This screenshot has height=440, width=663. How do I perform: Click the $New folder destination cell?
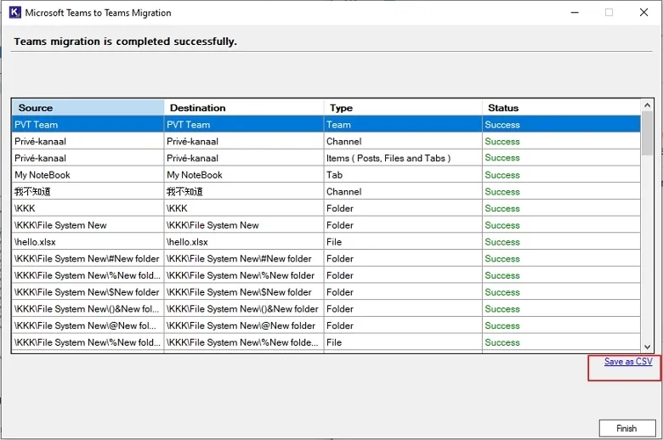[244, 292]
